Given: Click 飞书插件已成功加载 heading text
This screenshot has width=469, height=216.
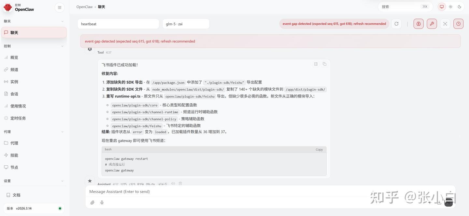Looking at the screenshot, I should click(120, 65).
